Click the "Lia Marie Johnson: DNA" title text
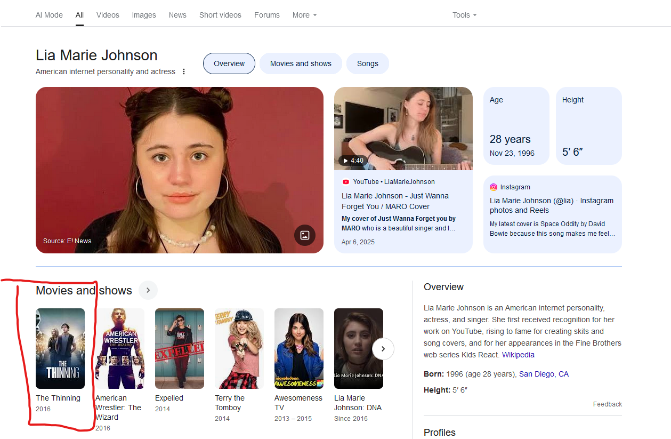The image size is (671, 439). [x=358, y=403]
